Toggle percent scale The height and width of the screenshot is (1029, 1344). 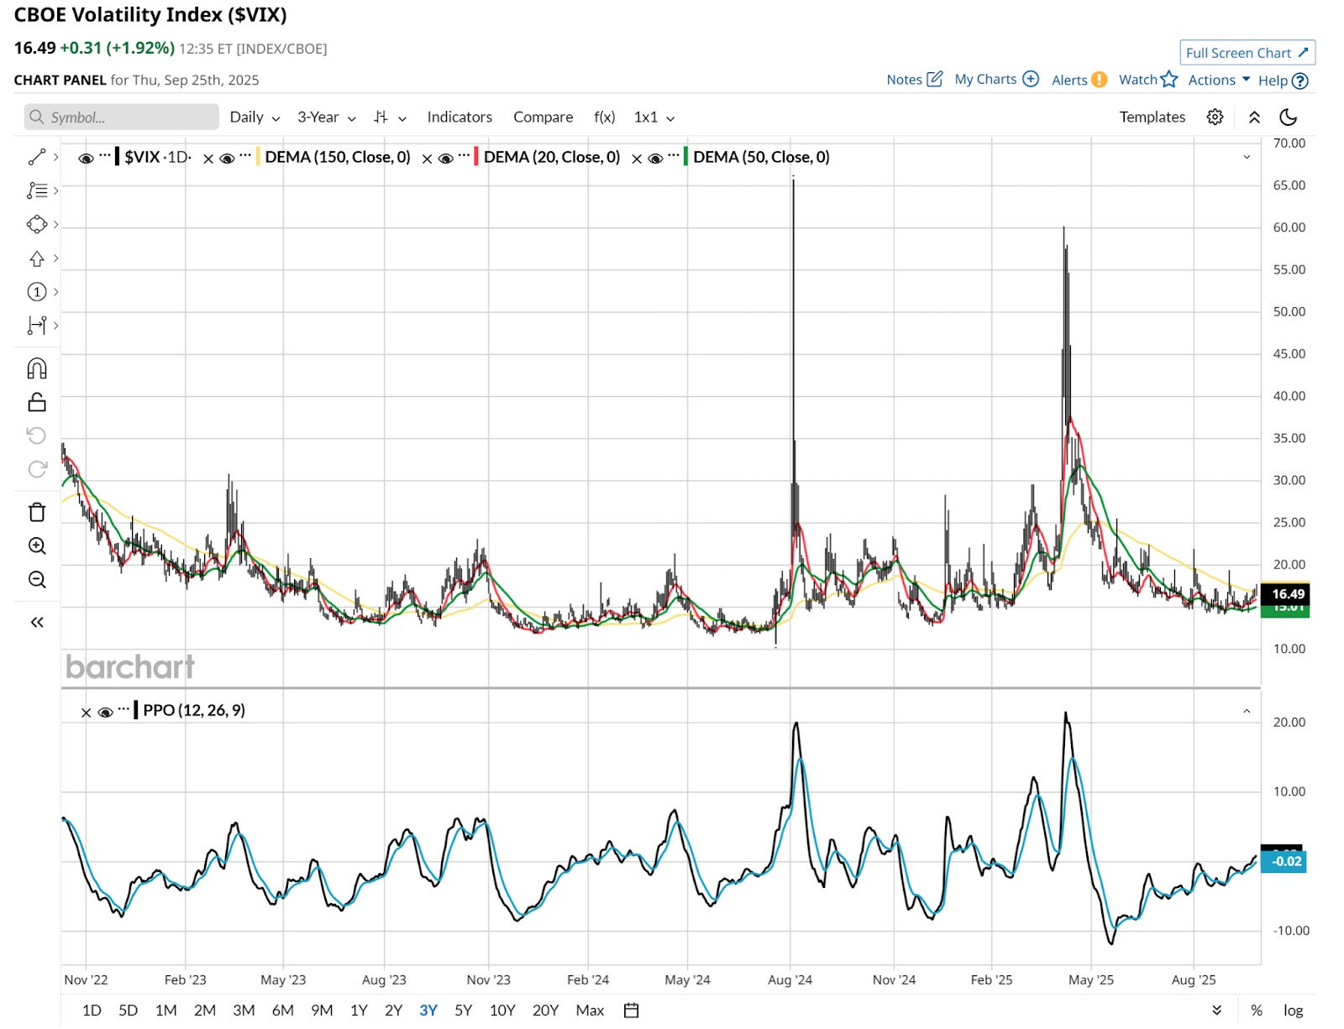coord(1256,1010)
